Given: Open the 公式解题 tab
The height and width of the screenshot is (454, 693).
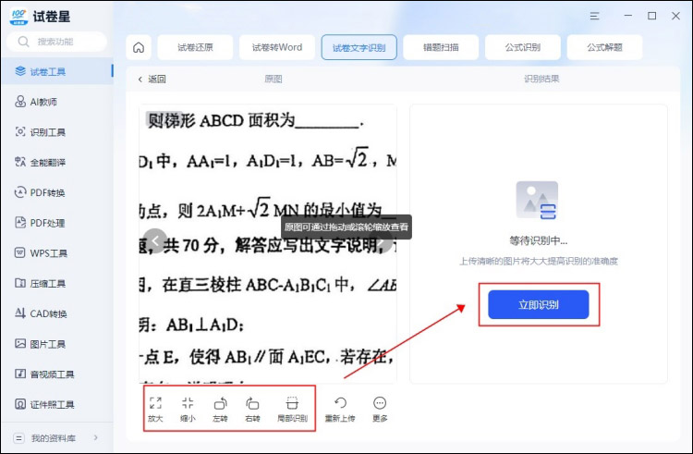Looking at the screenshot, I should pyautogui.click(x=604, y=47).
